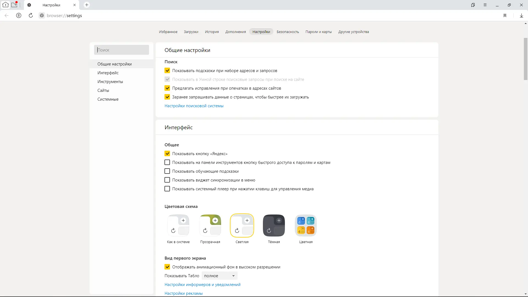Open the downloads arrow icon
Image resolution: width=528 pixels, height=297 pixels.
(521, 16)
